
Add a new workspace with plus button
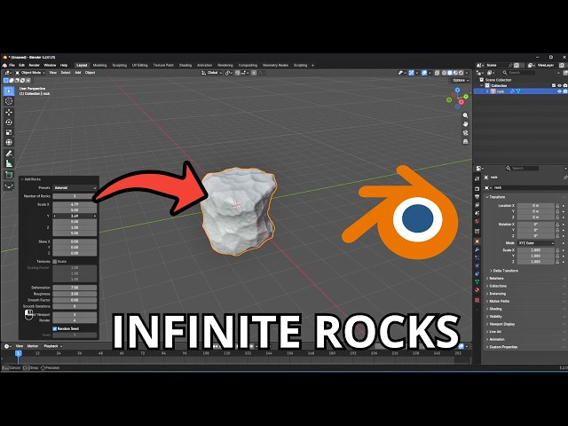pos(313,65)
